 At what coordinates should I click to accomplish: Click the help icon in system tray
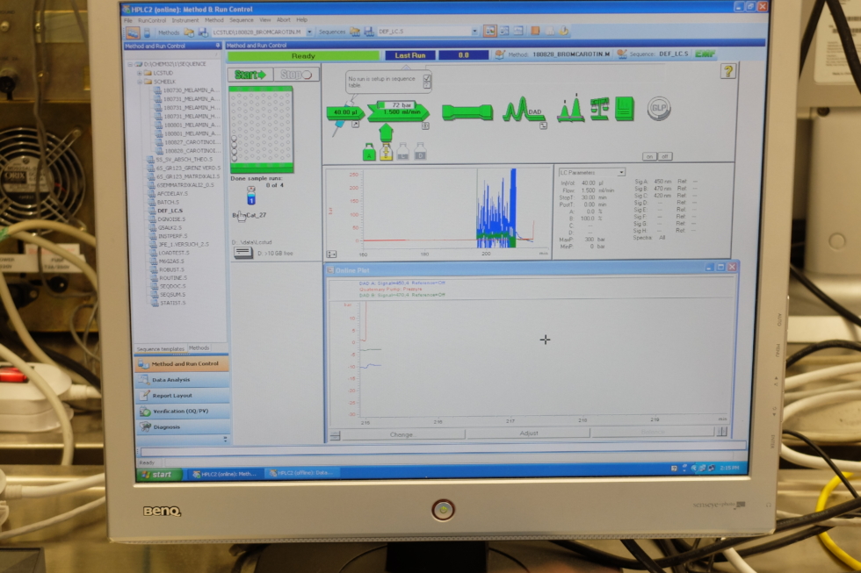click(x=674, y=469)
